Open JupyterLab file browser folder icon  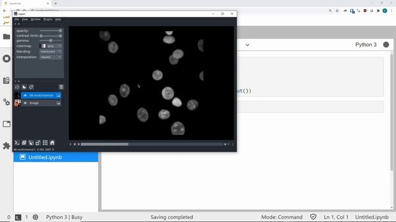click(x=7, y=36)
